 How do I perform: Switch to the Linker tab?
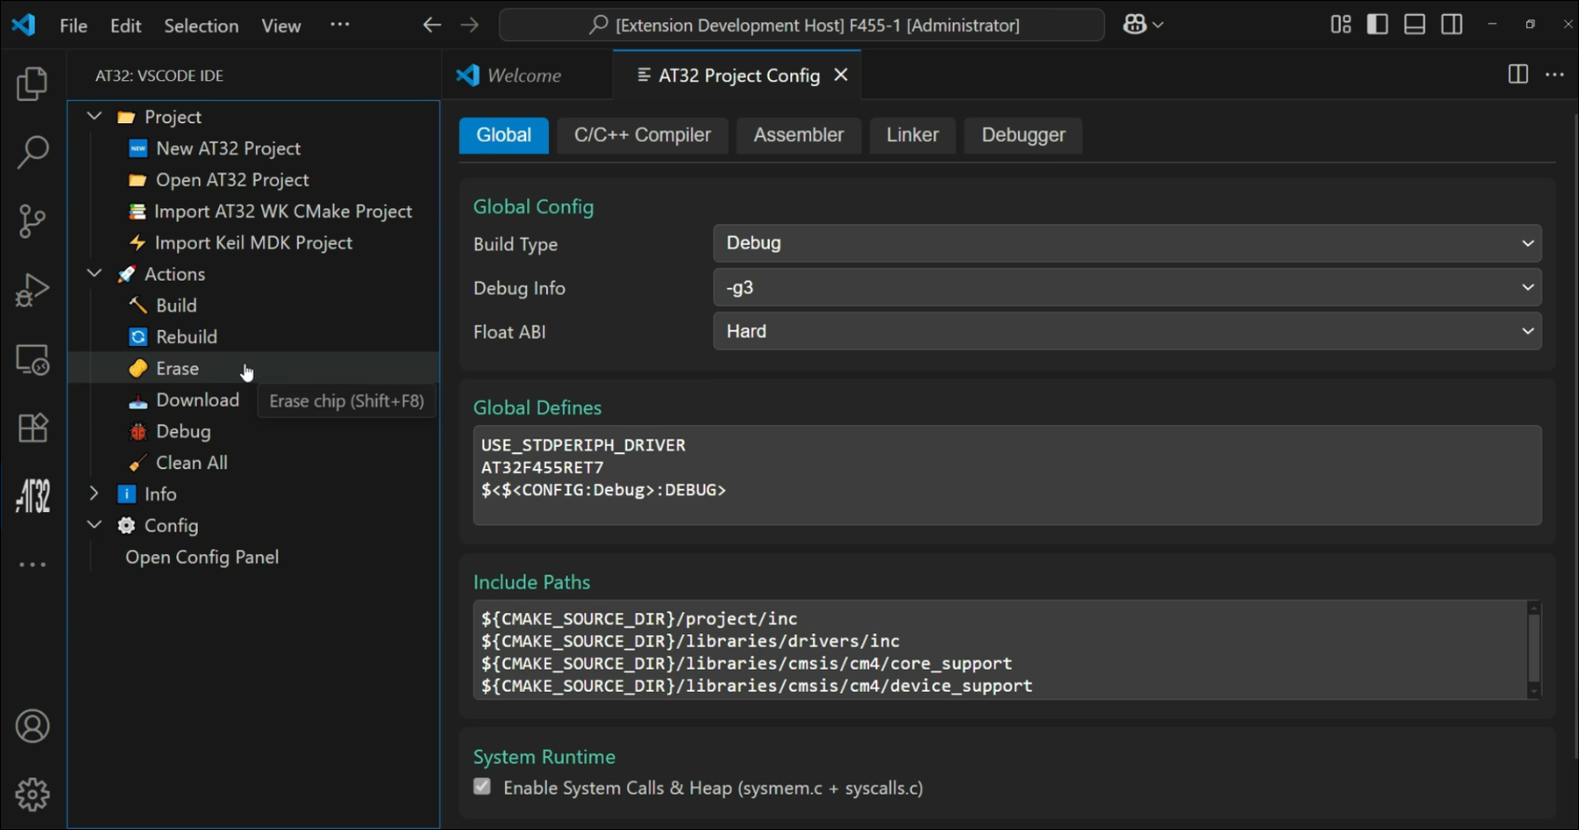913,135
